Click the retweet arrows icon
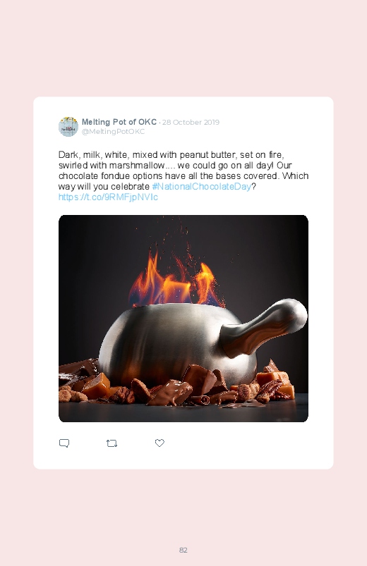 (x=112, y=443)
